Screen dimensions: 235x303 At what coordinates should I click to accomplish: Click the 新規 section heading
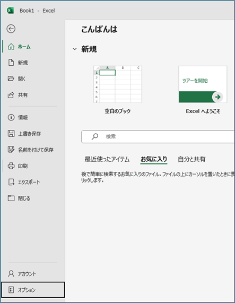click(x=89, y=49)
